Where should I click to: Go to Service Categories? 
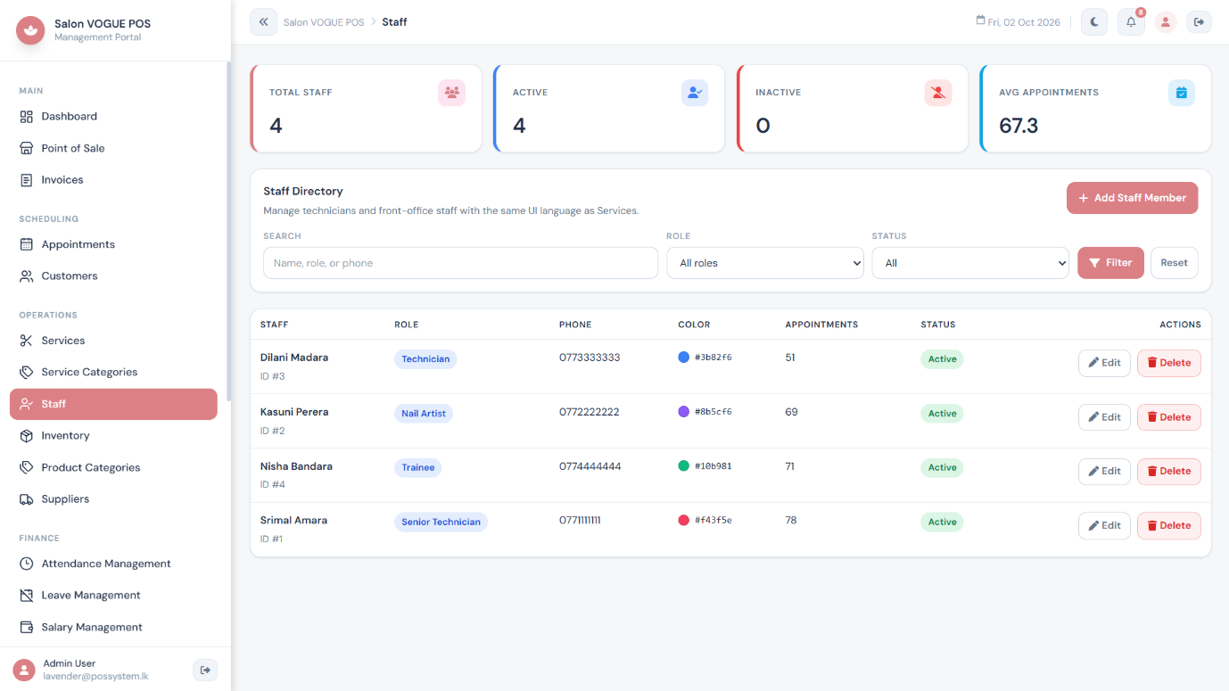coord(113,372)
